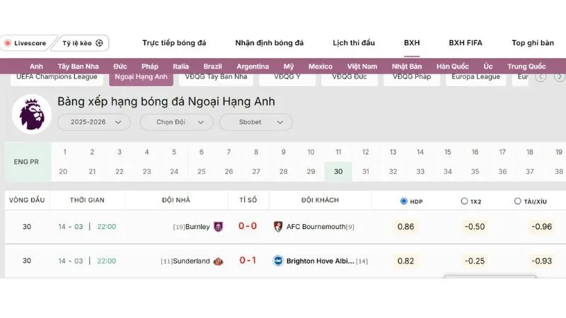Choose the Nhật Bản country link

click(407, 66)
